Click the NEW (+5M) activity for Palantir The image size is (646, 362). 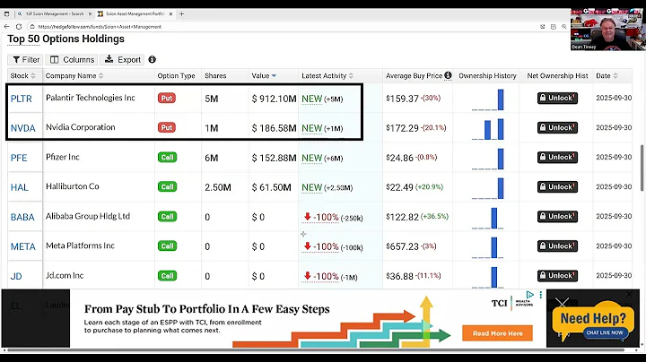(322, 99)
